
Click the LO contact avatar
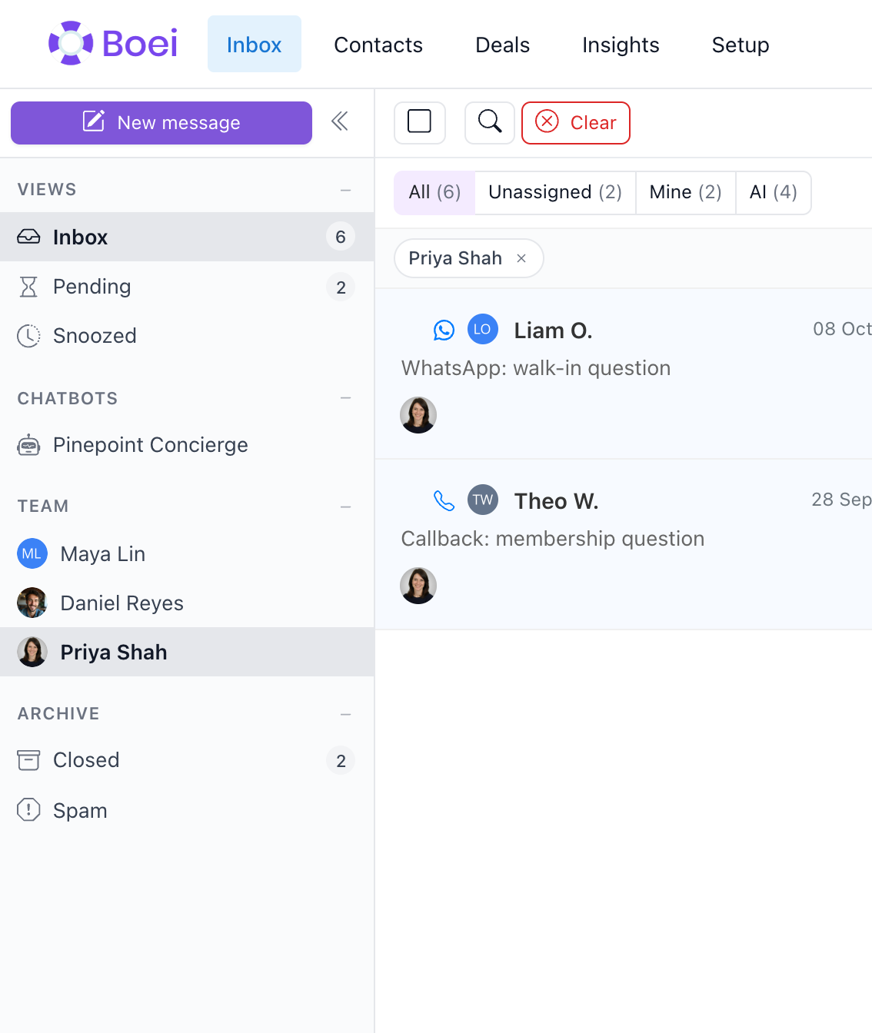(x=483, y=329)
